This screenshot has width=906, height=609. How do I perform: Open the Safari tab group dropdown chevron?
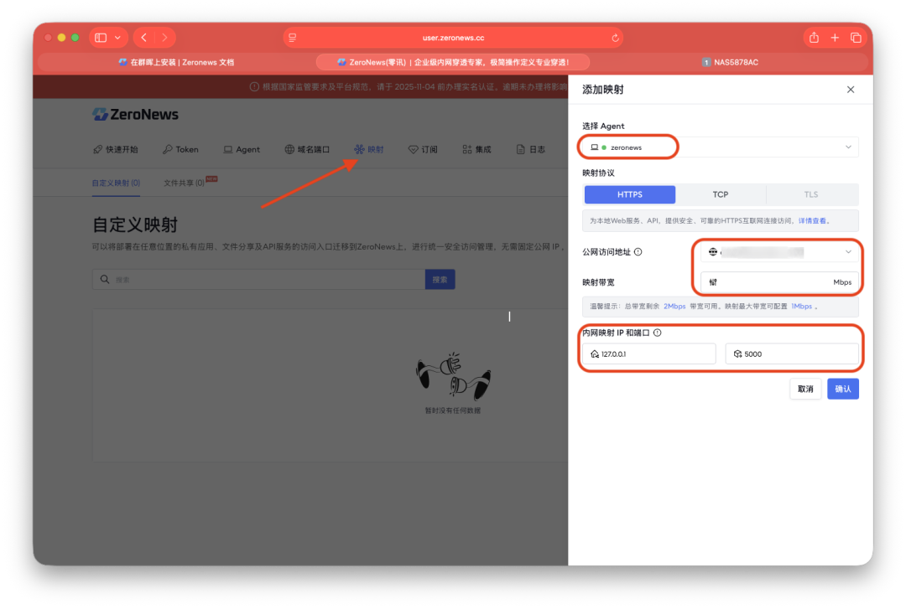[x=117, y=38]
